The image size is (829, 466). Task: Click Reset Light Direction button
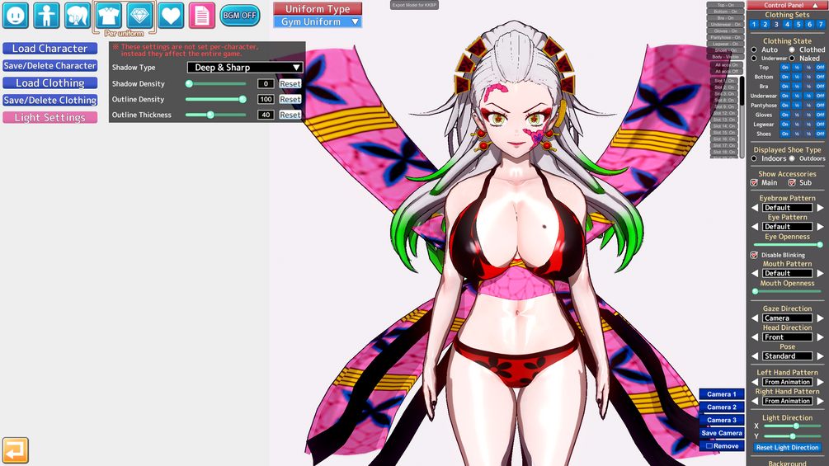[x=787, y=448]
